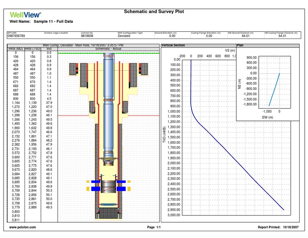The image size is (308, 238).
Task: Click the Surface Legal Location field label
Action: click(56, 33)
